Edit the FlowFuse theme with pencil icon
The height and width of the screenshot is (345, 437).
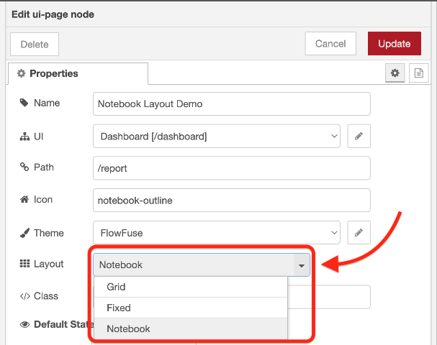[x=359, y=233]
